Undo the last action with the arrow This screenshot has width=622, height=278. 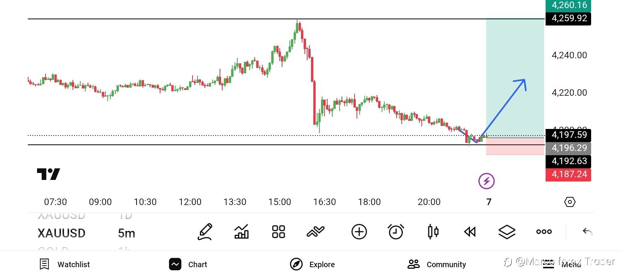coord(587,232)
